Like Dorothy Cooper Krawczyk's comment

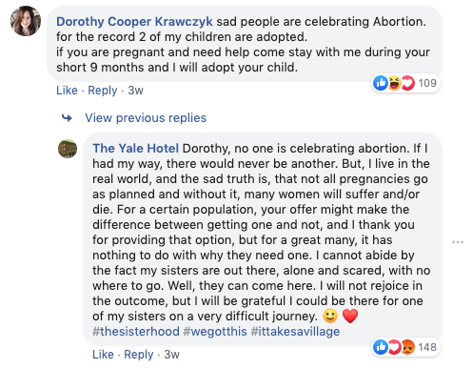coord(67,91)
